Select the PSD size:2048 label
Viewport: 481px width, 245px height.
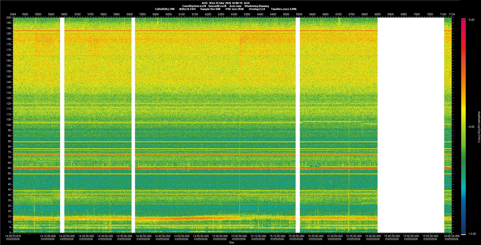[x=234, y=9]
